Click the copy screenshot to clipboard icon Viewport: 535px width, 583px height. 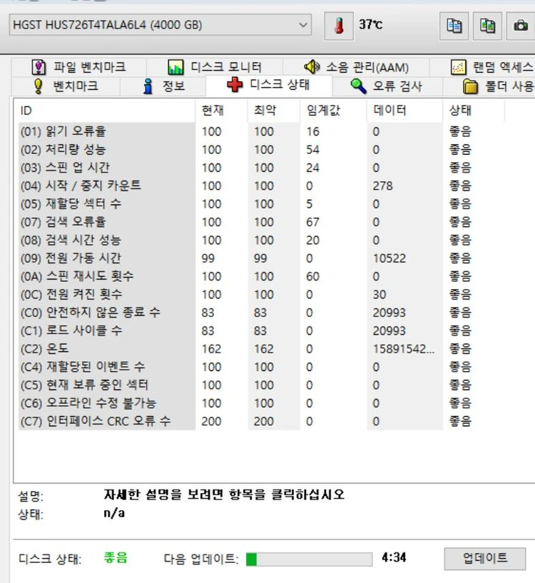[487, 26]
